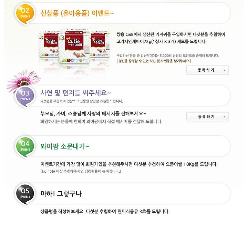Register for the 신상품 유아용품 event
Image resolution: width=248 pixels, height=243 pixels.
[207, 70]
